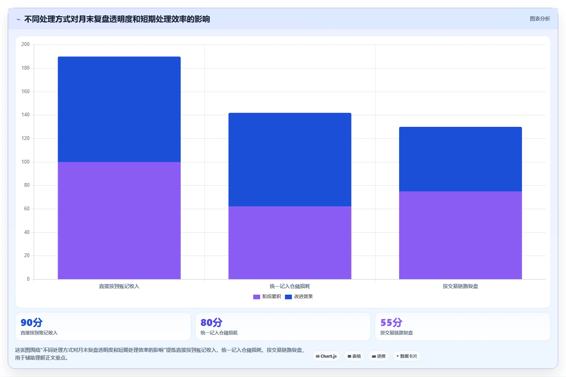Click the blue bar segment for 统一记入仓储损耗
Viewport: 566px width, 377px height.
pos(290,160)
